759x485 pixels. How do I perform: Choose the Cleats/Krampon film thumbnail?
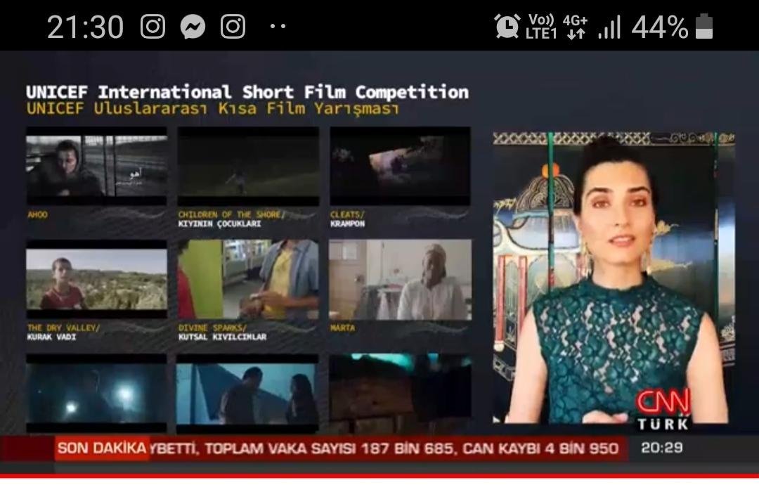coord(400,166)
